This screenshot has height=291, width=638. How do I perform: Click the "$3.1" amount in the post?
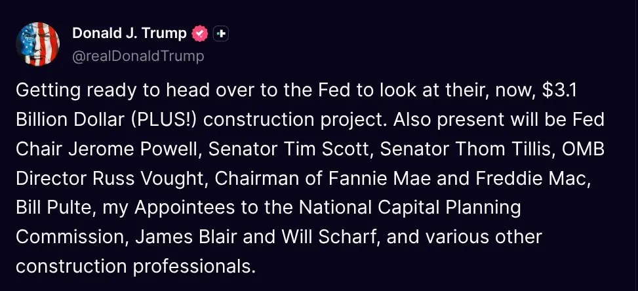559,90
